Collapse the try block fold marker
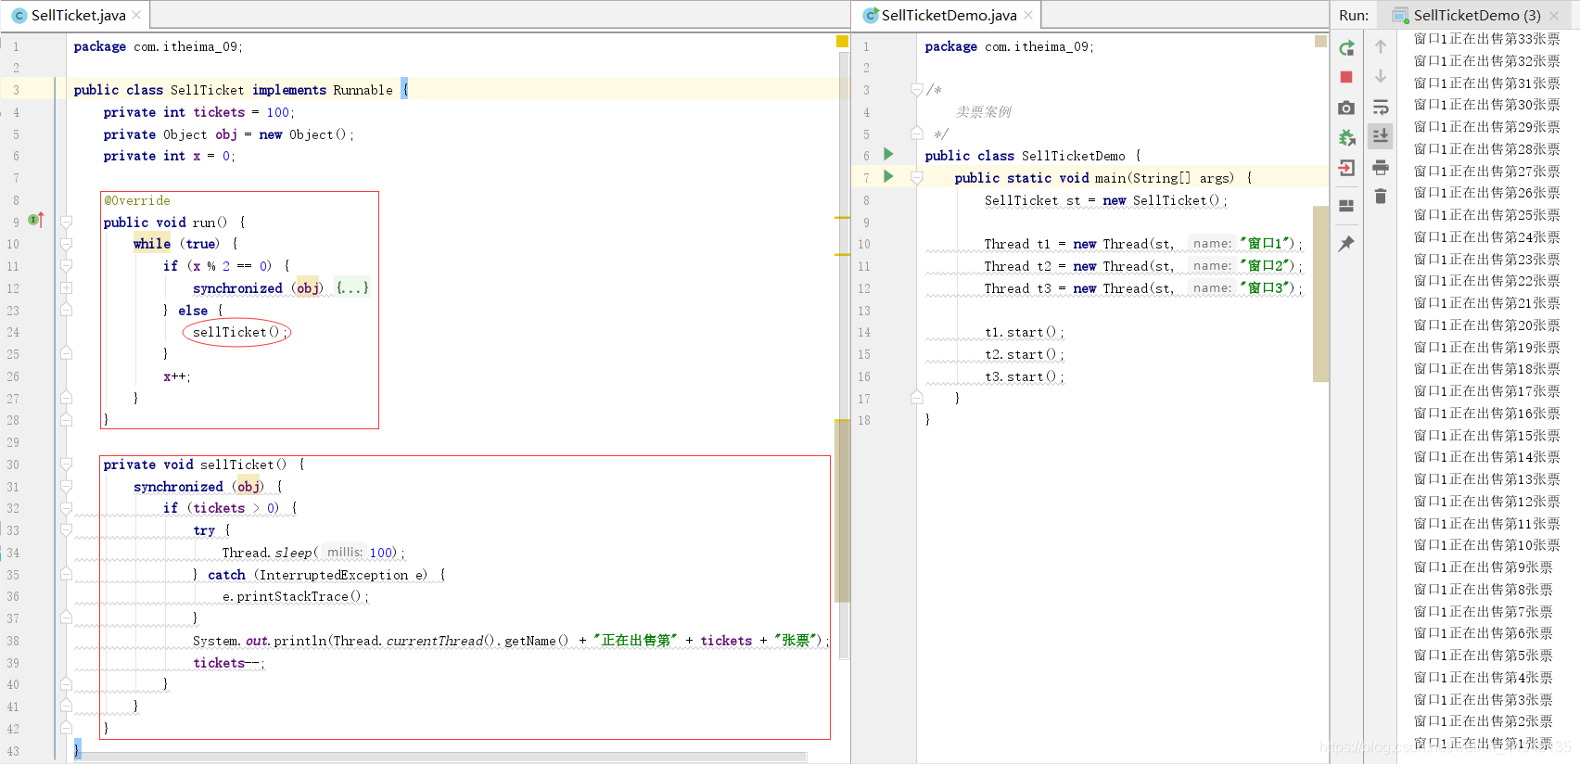Screen dimensions: 1580x764 67,530
